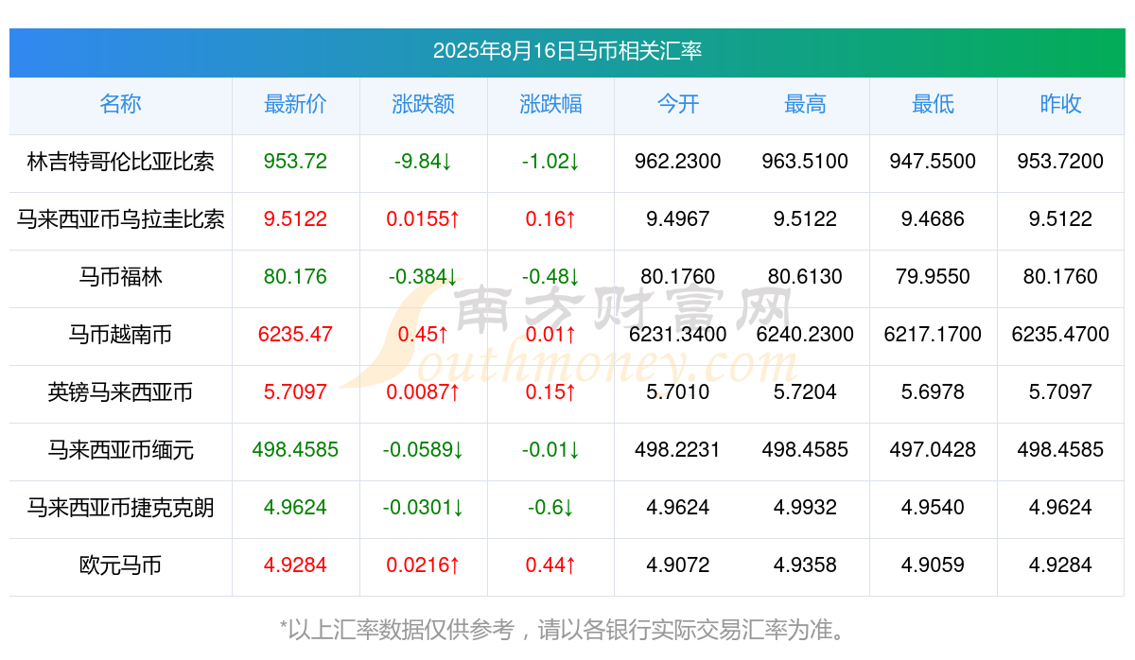Click the row name 林吉特哥伦比亚比索

pos(121,162)
